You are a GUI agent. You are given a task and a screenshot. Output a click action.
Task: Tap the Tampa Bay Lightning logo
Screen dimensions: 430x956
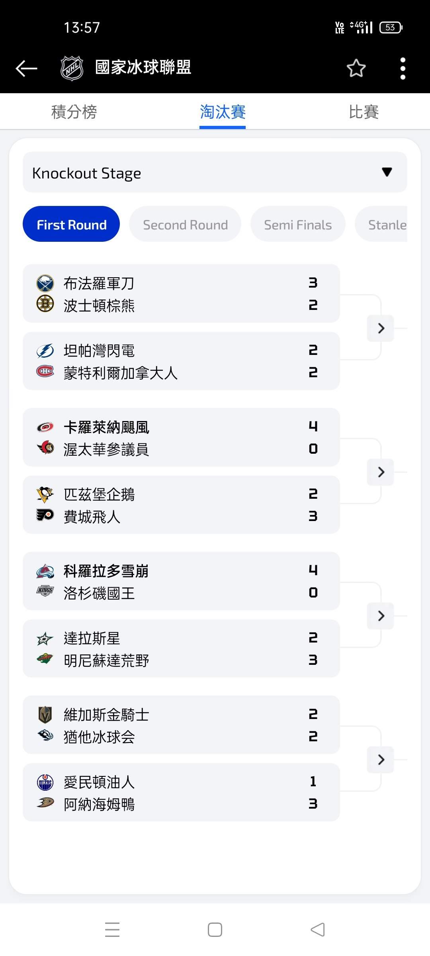(45, 351)
